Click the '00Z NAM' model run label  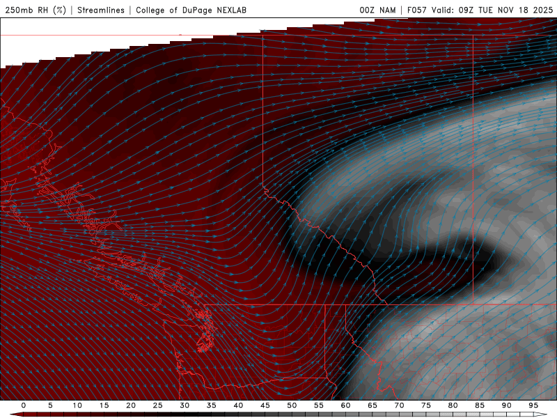pyautogui.click(x=377, y=10)
